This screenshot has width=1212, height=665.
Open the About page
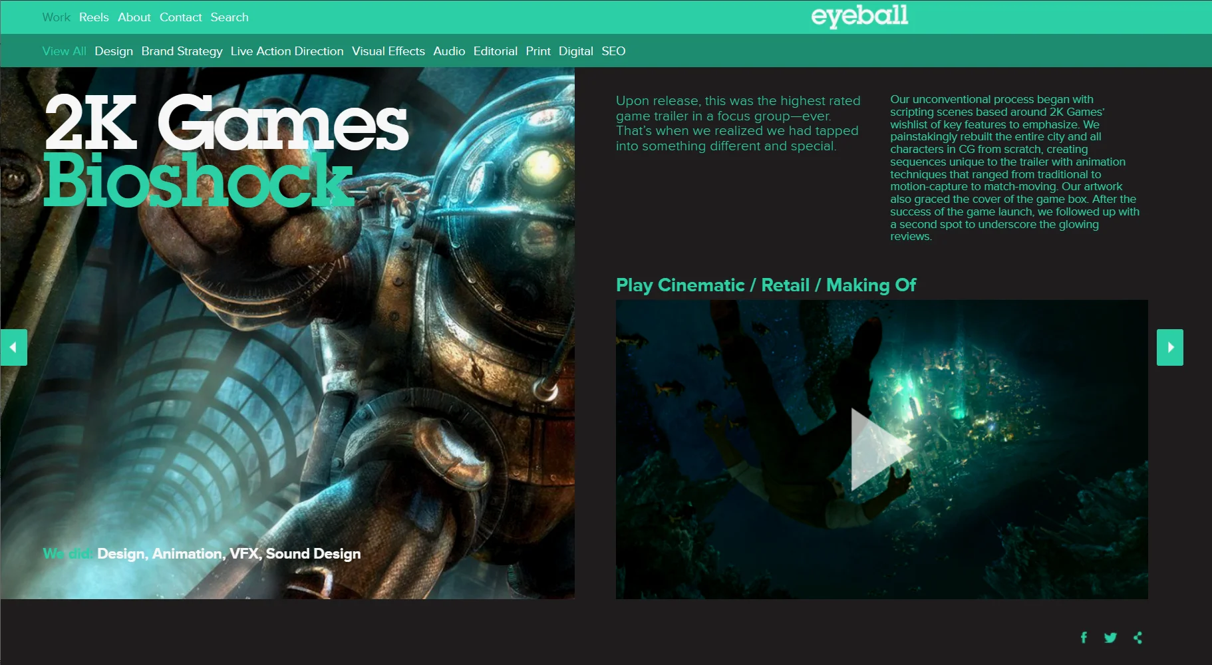point(134,17)
